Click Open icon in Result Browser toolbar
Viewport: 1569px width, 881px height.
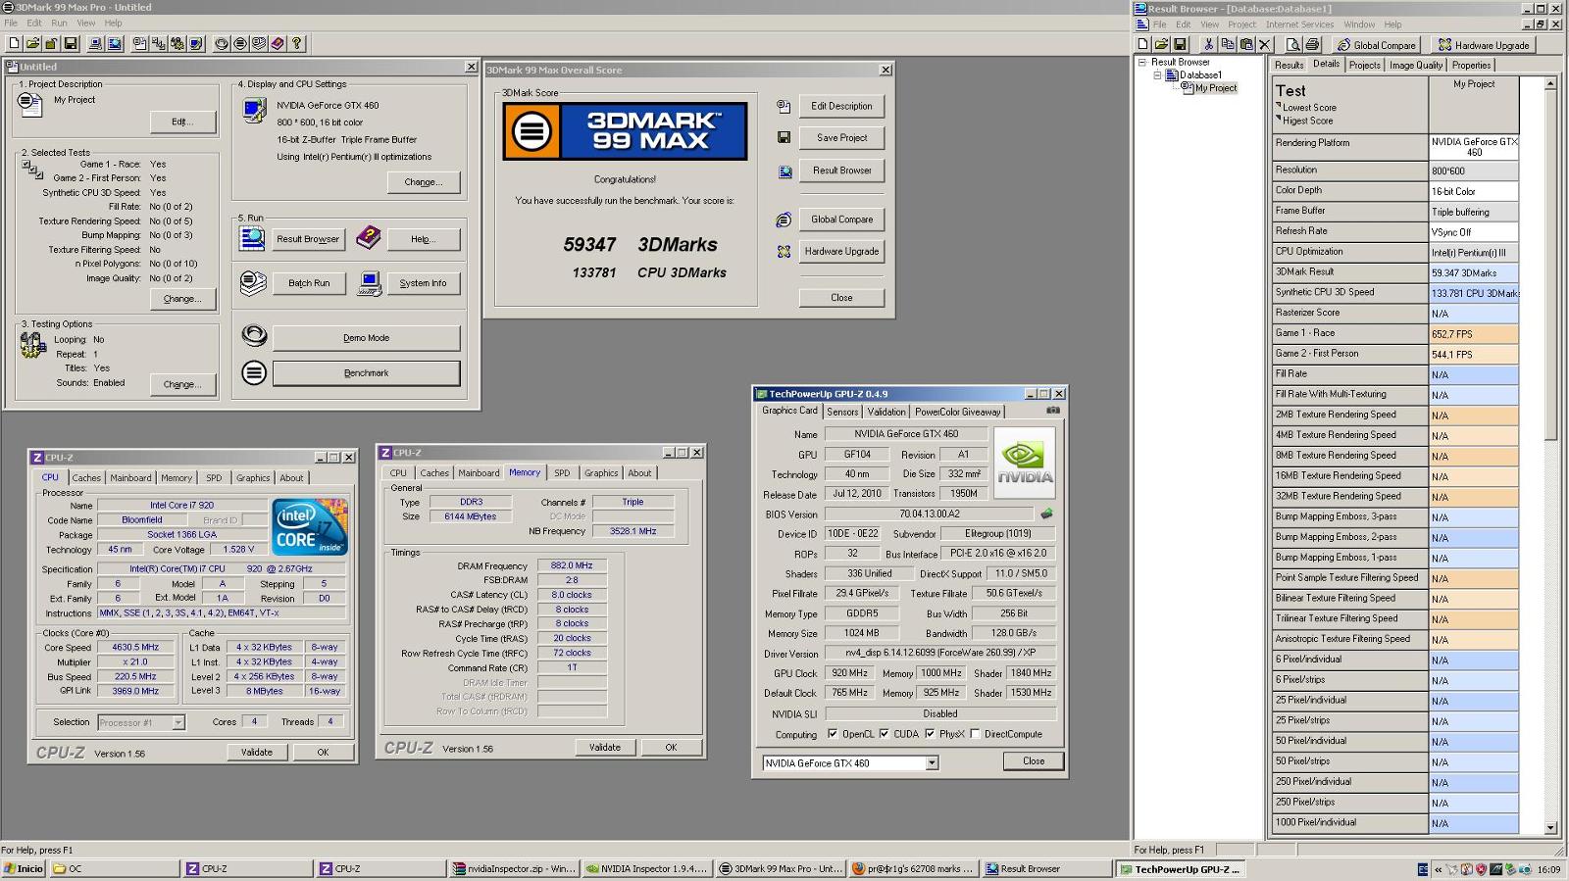[x=1161, y=44]
